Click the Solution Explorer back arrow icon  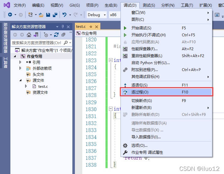click(15, 35)
